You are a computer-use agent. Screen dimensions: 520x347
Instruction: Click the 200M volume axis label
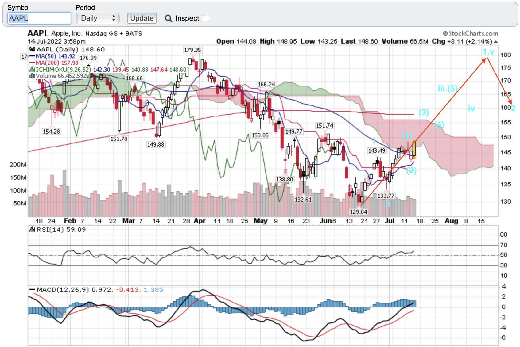click(x=18, y=165)
